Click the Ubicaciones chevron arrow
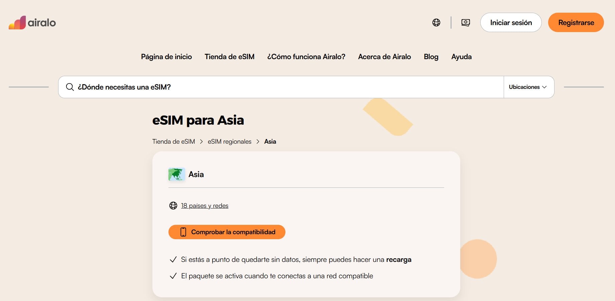 click(544, 87)
